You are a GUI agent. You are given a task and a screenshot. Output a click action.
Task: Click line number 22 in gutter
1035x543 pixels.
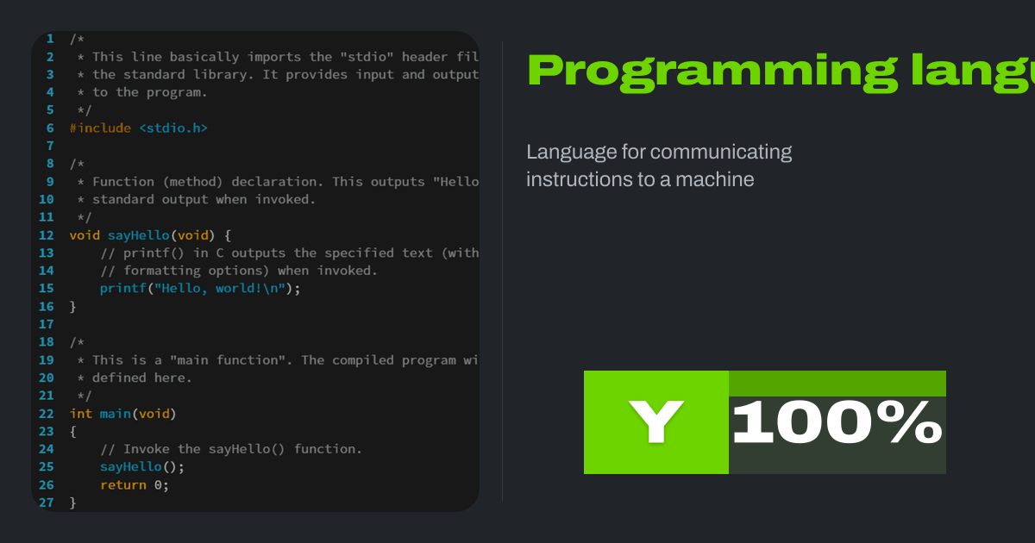pos(47,414)
